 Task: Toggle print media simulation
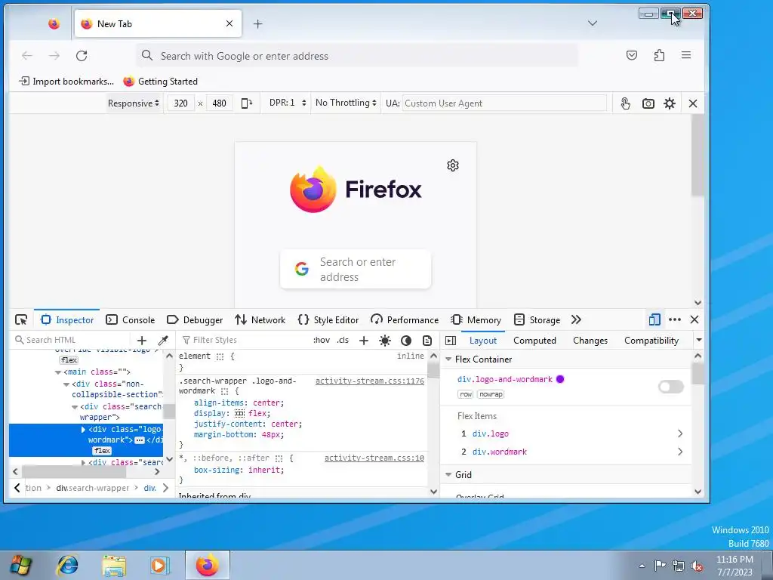click(x=427, y=341)
